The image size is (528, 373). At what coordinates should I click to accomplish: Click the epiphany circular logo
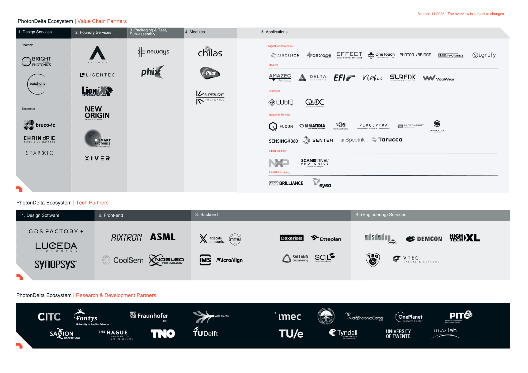click(37, 84)
